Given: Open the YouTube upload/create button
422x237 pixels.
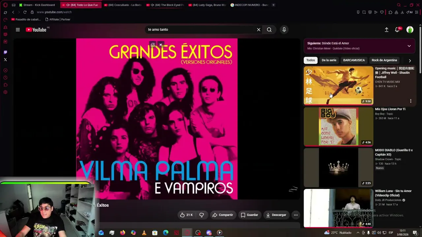Looking at the screenshot, I should tap(386, 30).
